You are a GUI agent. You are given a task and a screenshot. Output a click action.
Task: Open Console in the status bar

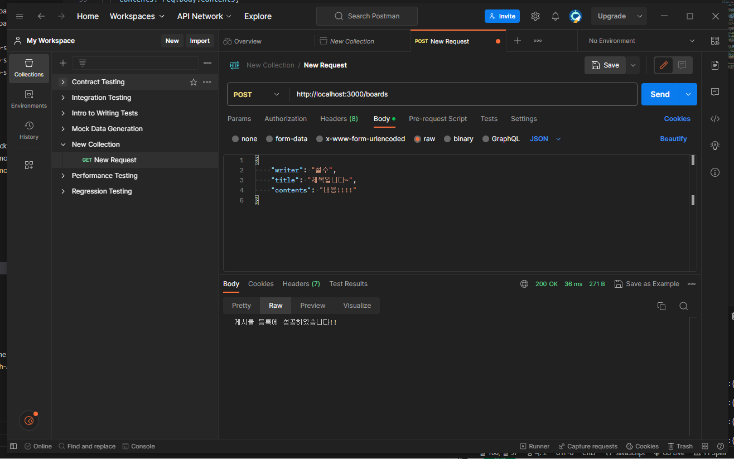[139, 446]
